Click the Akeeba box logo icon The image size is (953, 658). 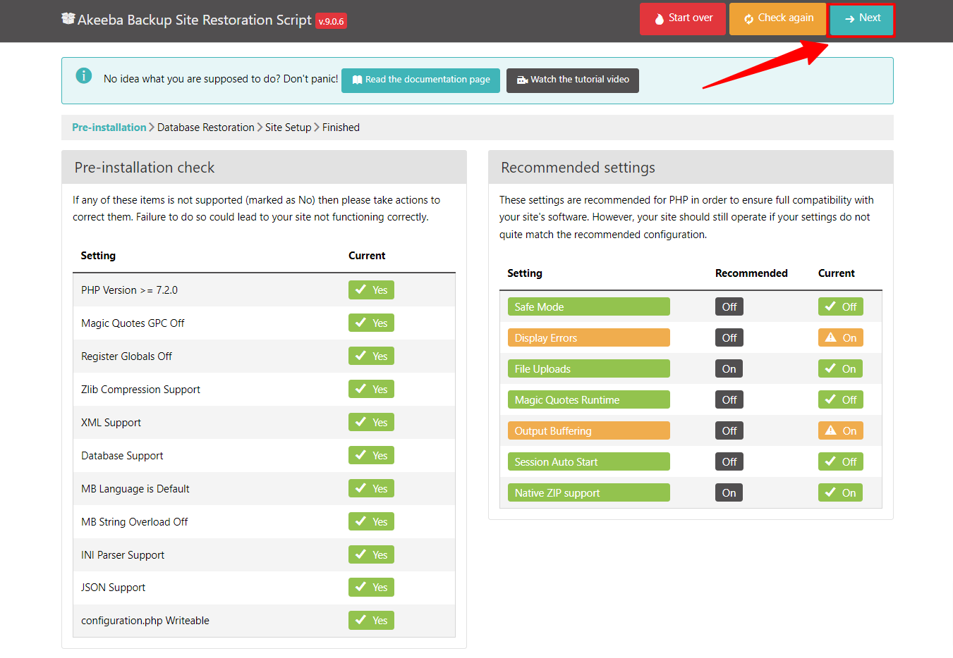pyautogui.click(x=68, y=18)
